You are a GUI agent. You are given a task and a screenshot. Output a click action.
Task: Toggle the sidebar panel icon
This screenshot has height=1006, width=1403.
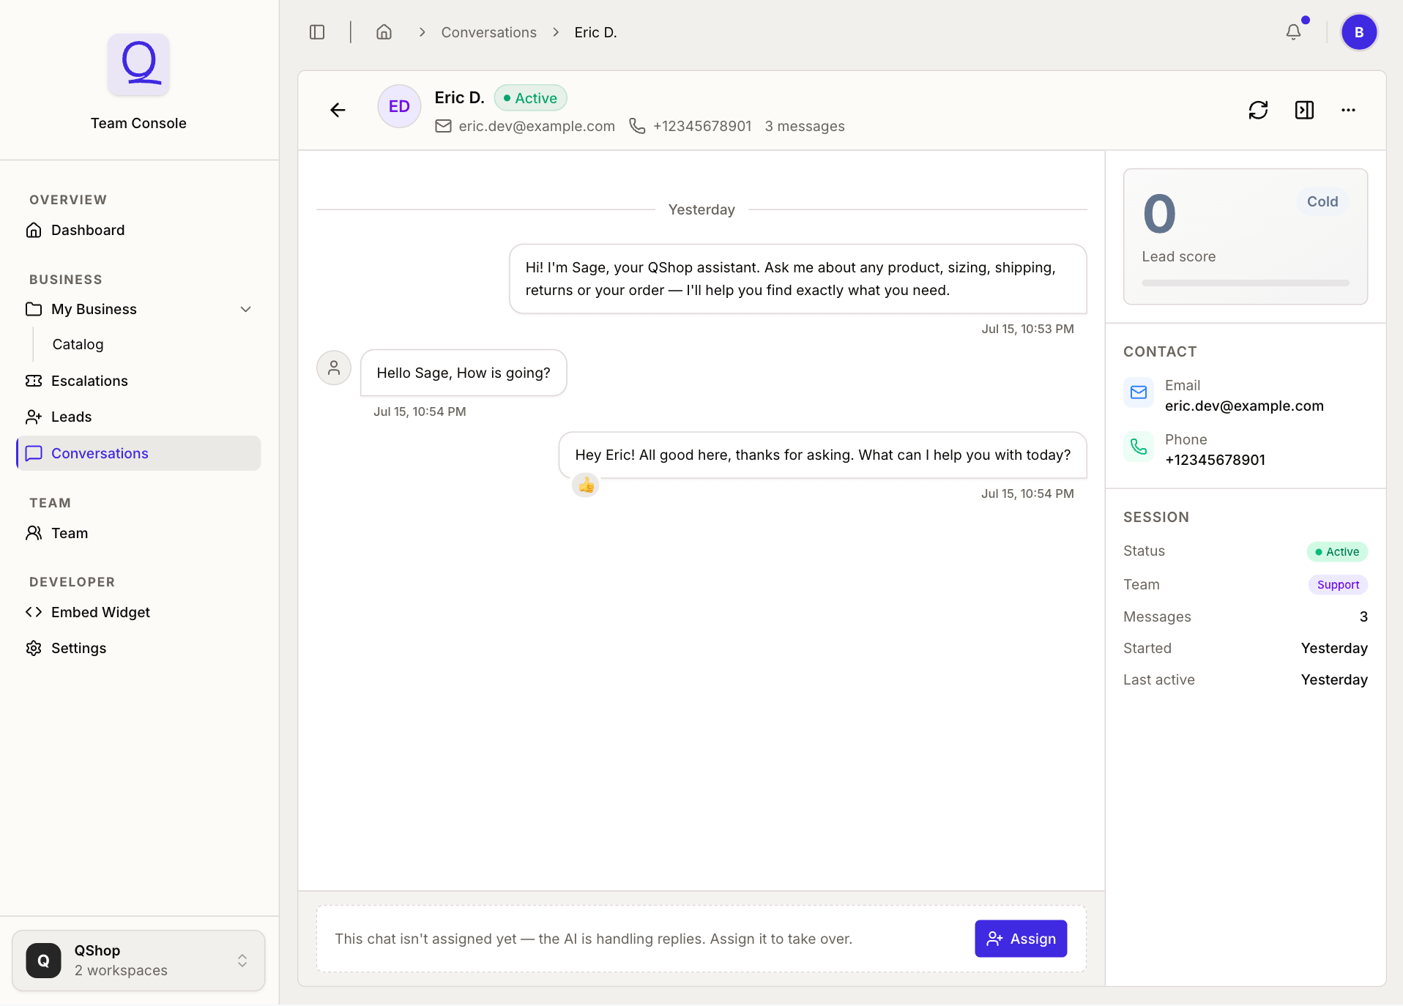(317, 32)
